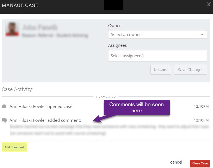Click the purple "Comments will be seen here" callout
Viewport: 213px width, 168px height.
tap(136, 107)
